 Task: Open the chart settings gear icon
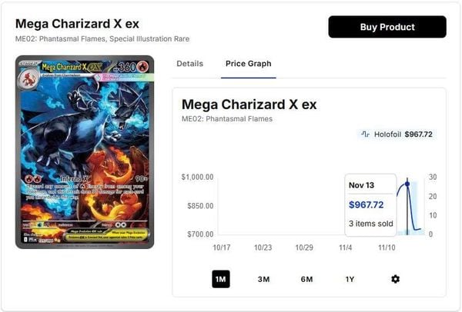coord(395,279)
